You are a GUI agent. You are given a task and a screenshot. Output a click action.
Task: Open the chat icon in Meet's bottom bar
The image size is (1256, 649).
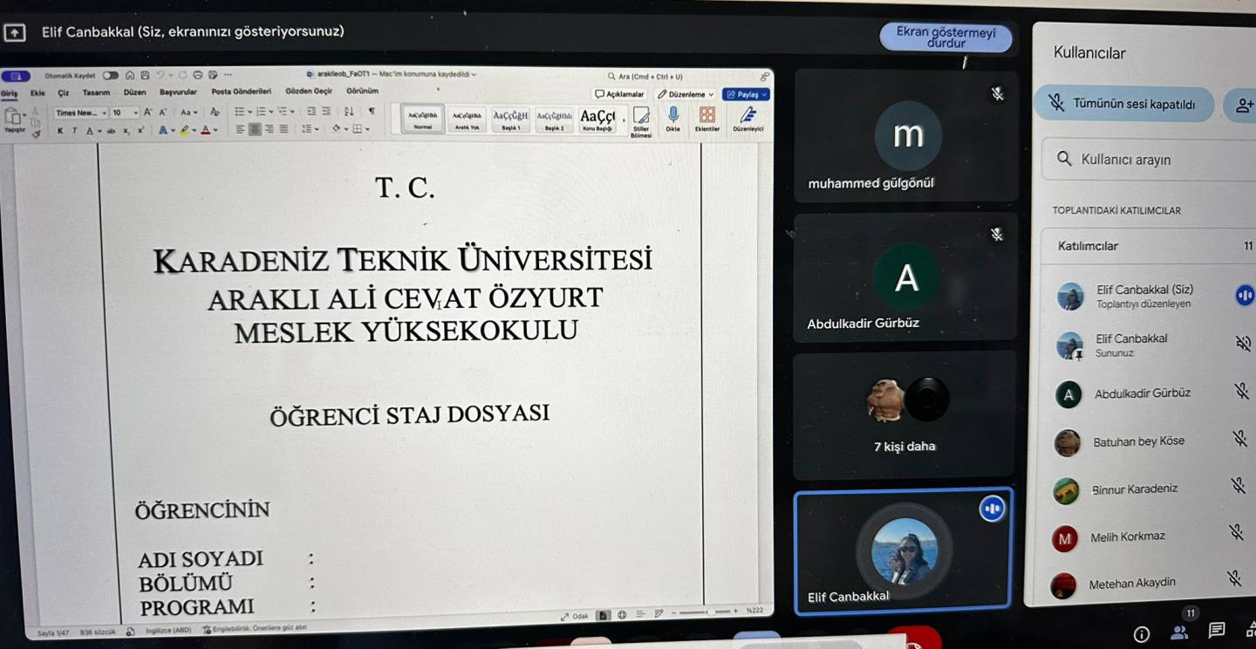(1217, 630)
